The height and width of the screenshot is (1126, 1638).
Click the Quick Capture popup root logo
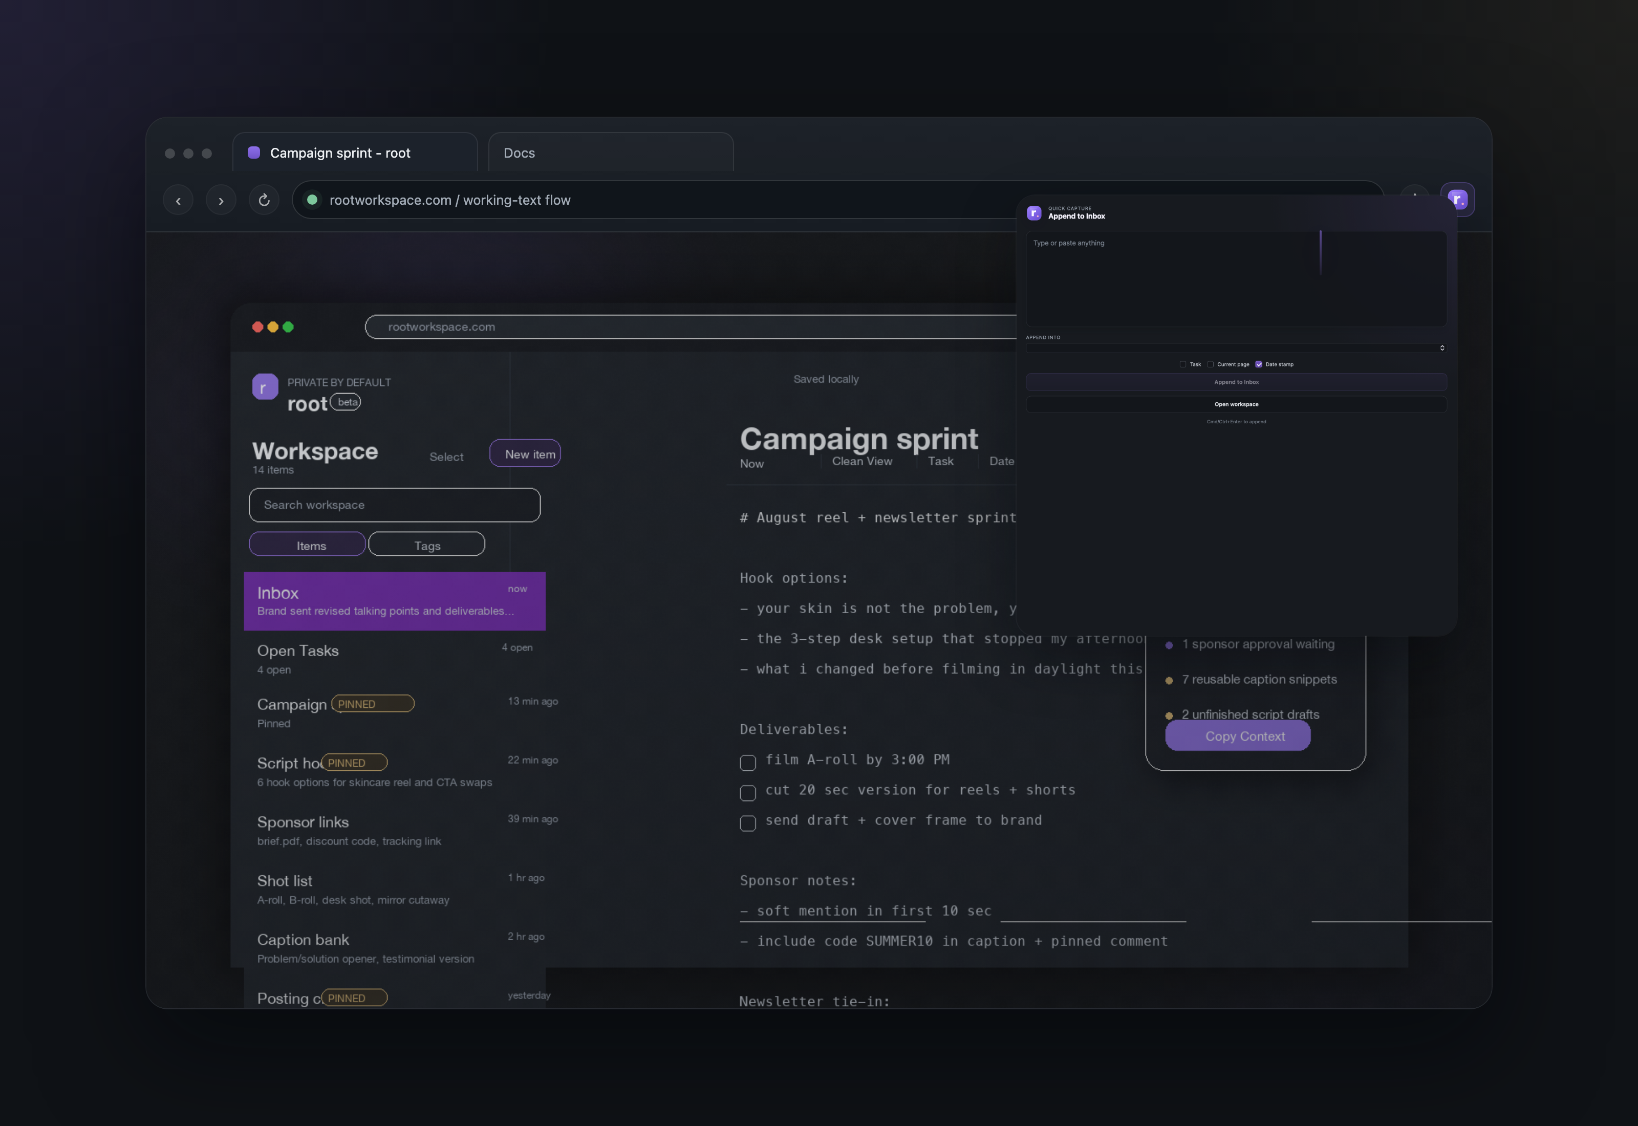pos(1034,212)
